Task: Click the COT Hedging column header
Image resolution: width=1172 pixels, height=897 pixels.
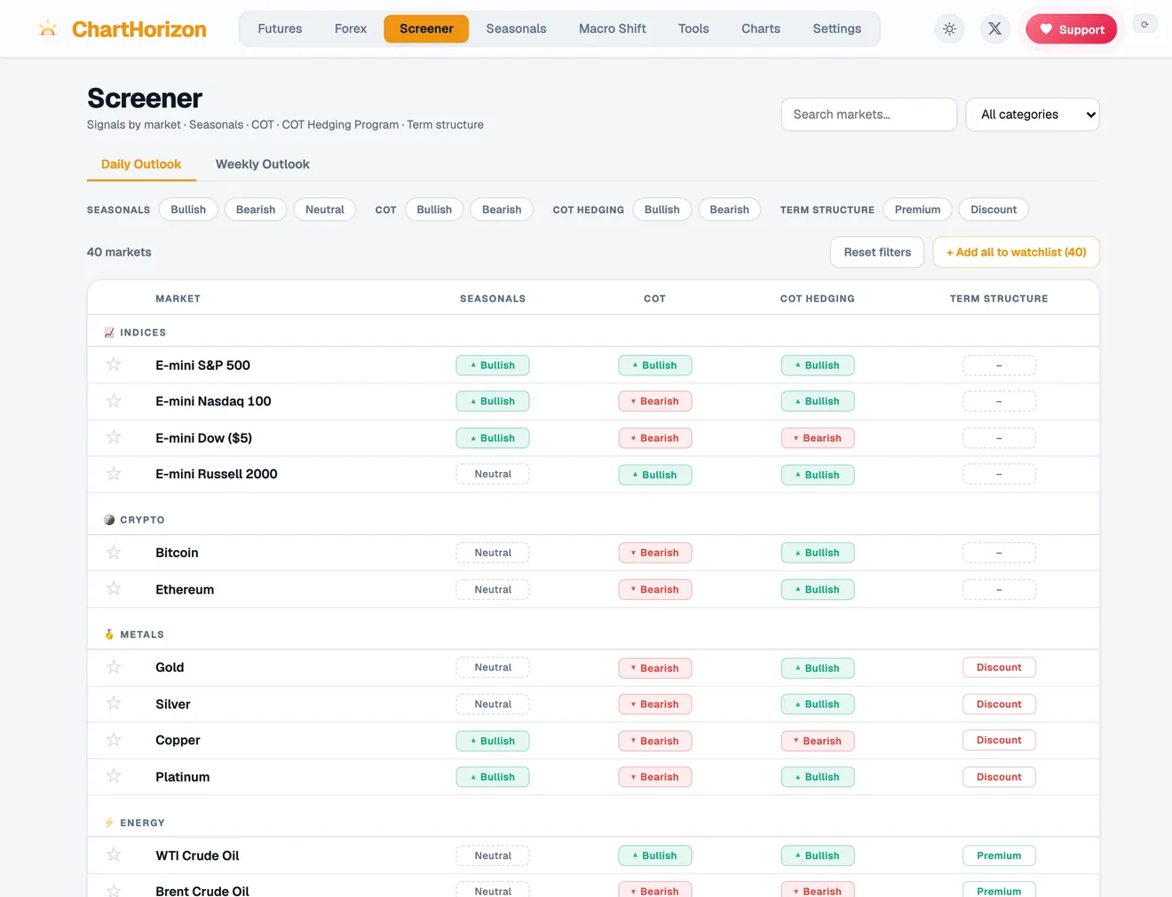Action: (x=818, y=299)
